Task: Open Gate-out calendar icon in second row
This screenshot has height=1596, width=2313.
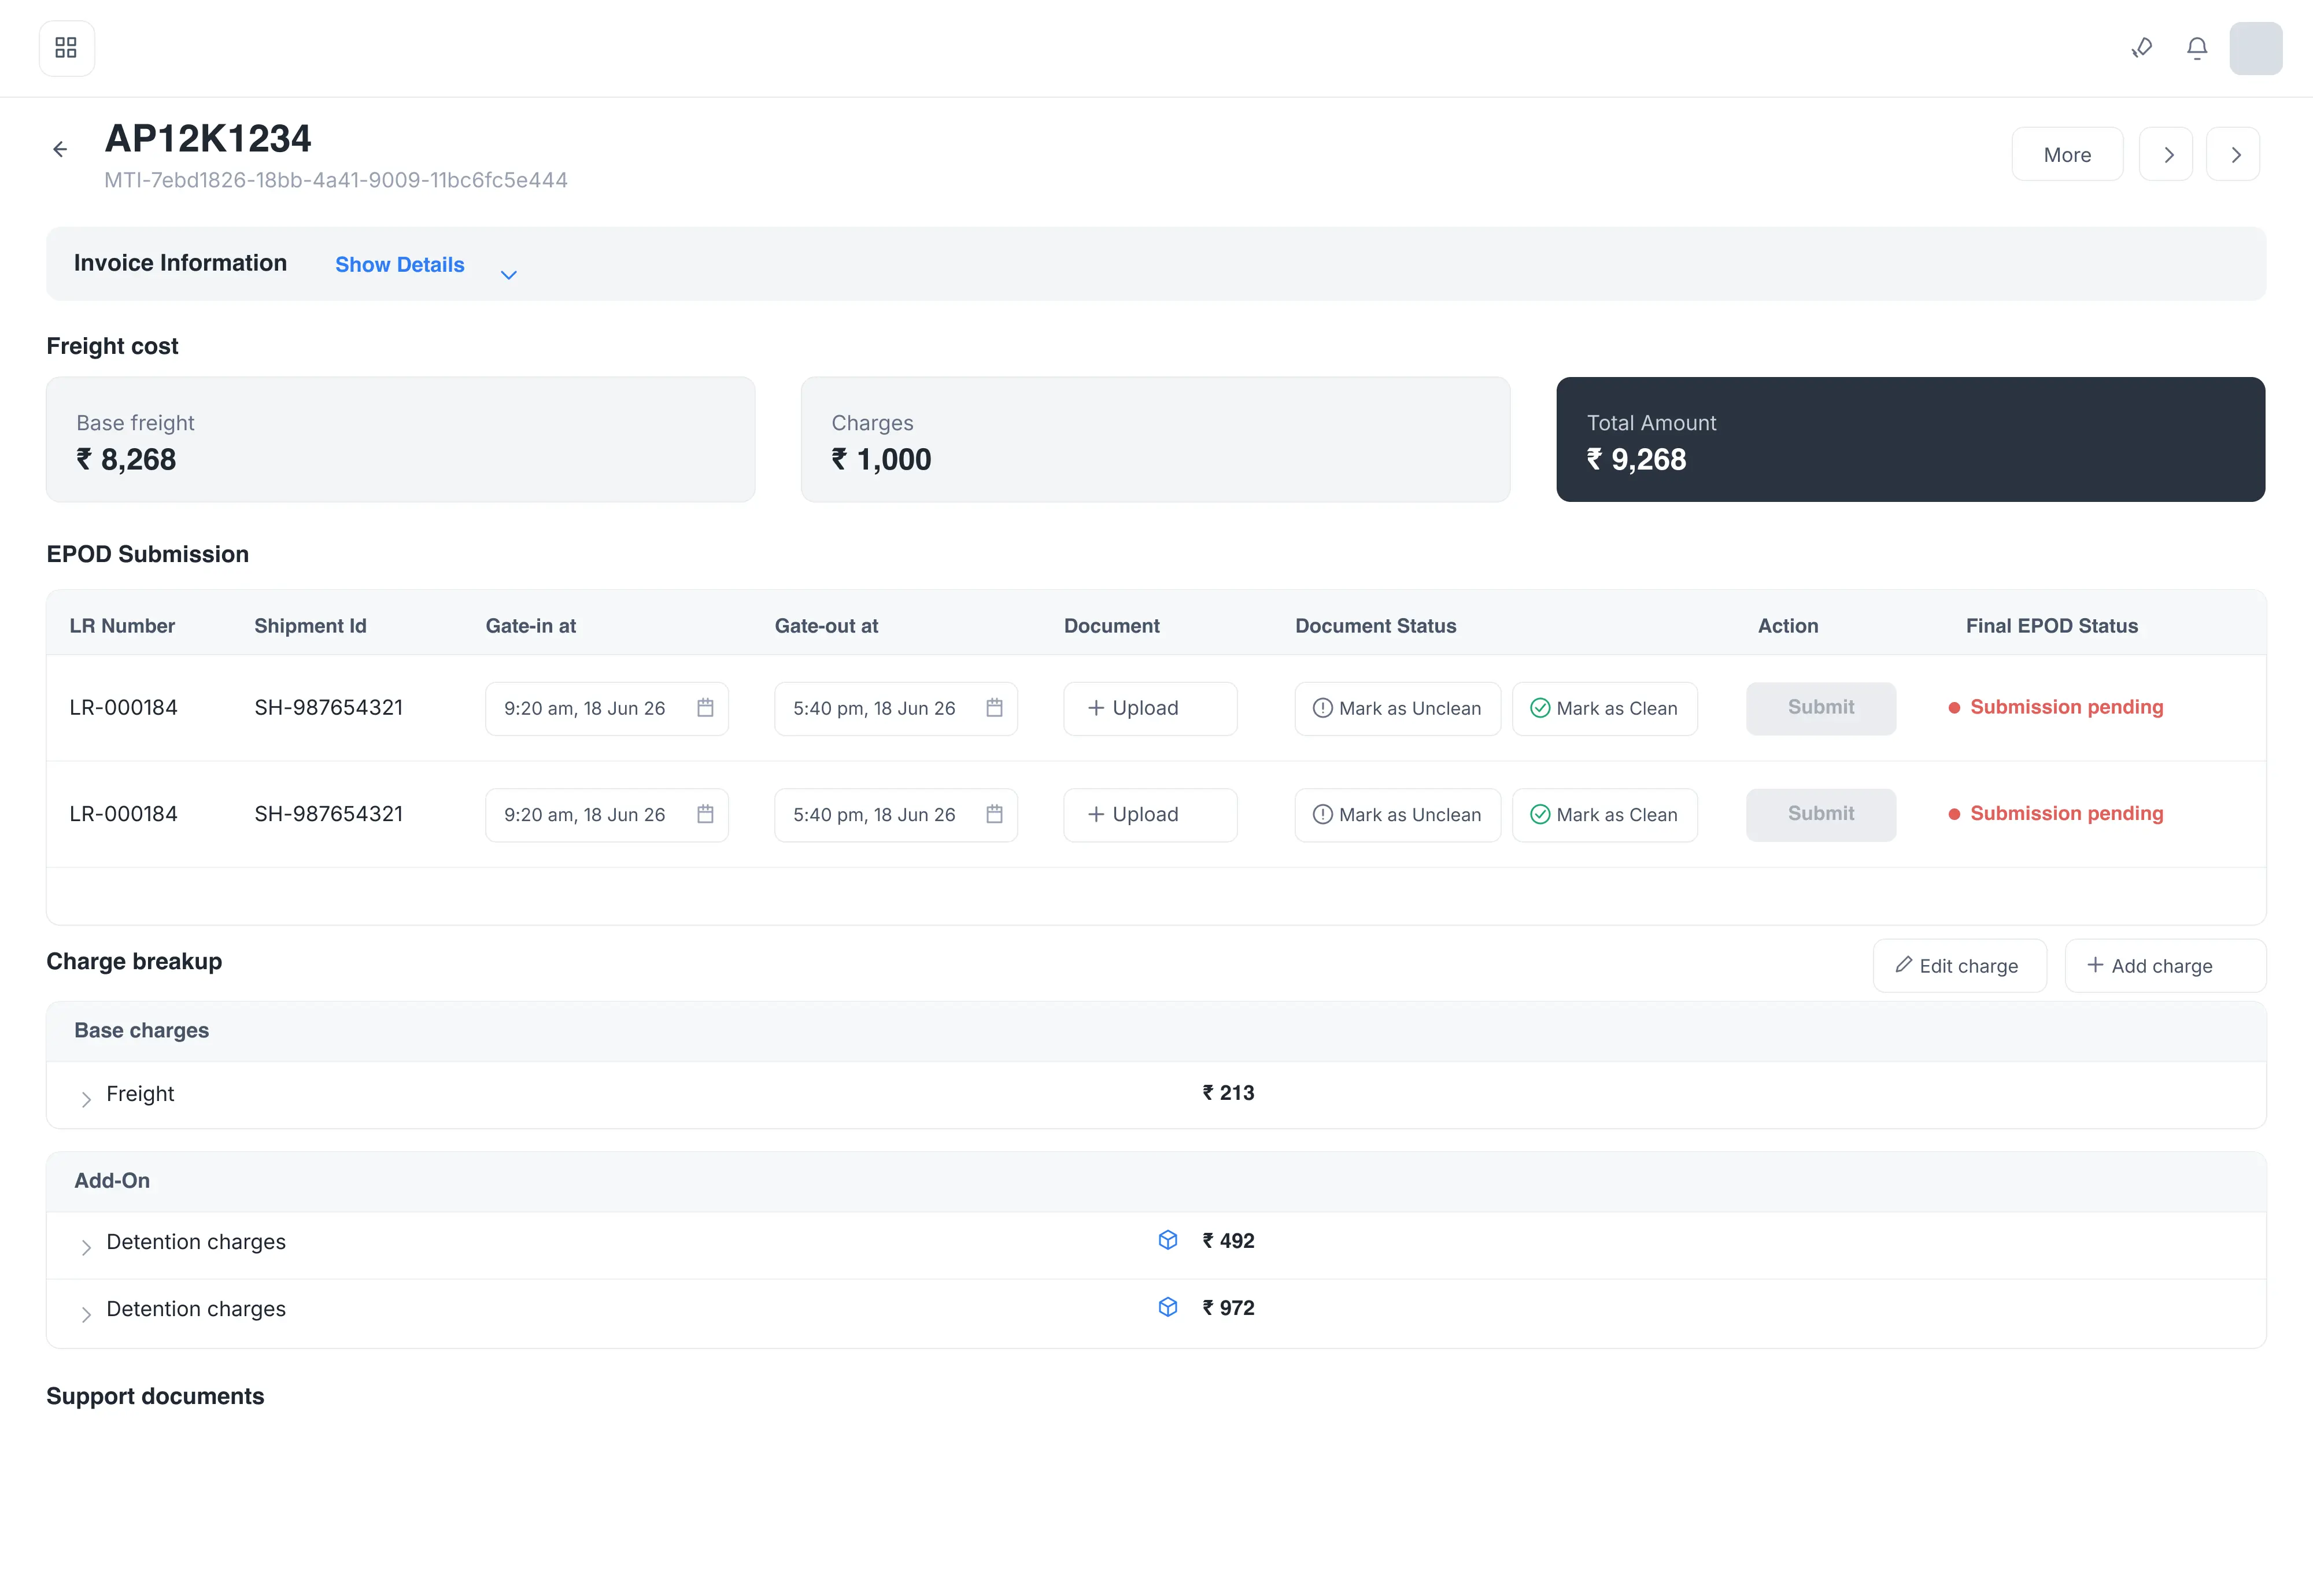Action: click(x=994, y=814)
